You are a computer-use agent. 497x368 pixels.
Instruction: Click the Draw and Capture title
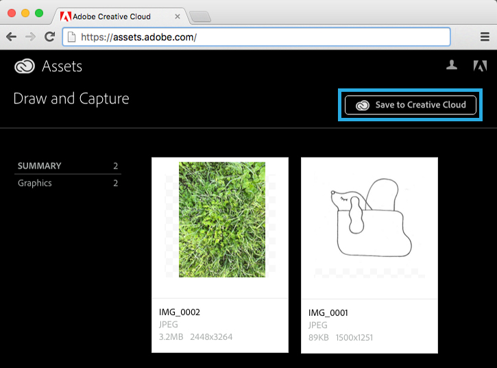point(71,99)
